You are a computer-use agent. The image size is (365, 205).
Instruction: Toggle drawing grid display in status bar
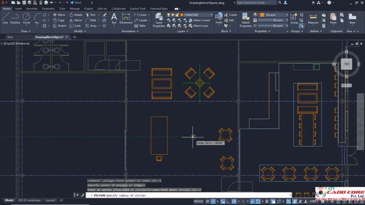pyautogui.click(x=208, y=202)
